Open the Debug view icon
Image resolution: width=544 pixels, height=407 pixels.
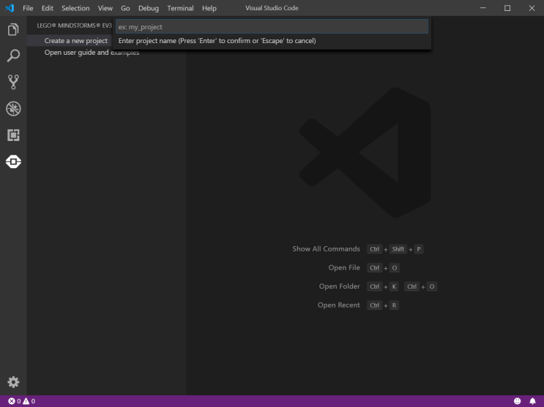(13, 109)
